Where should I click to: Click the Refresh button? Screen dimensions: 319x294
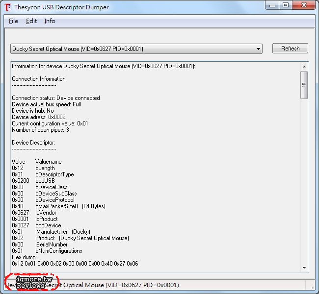[290, 49]
